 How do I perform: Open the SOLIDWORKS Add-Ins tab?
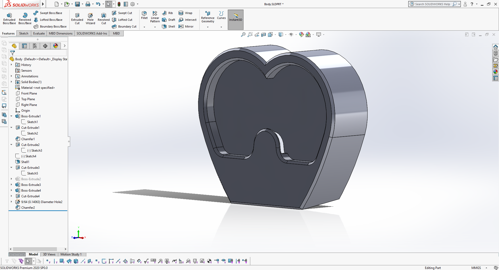click(92, 33)
